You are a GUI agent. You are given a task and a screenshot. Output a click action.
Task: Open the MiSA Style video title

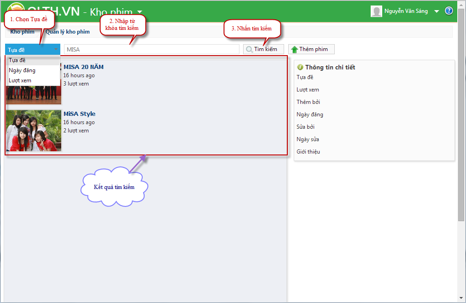(x=79, y=114)
